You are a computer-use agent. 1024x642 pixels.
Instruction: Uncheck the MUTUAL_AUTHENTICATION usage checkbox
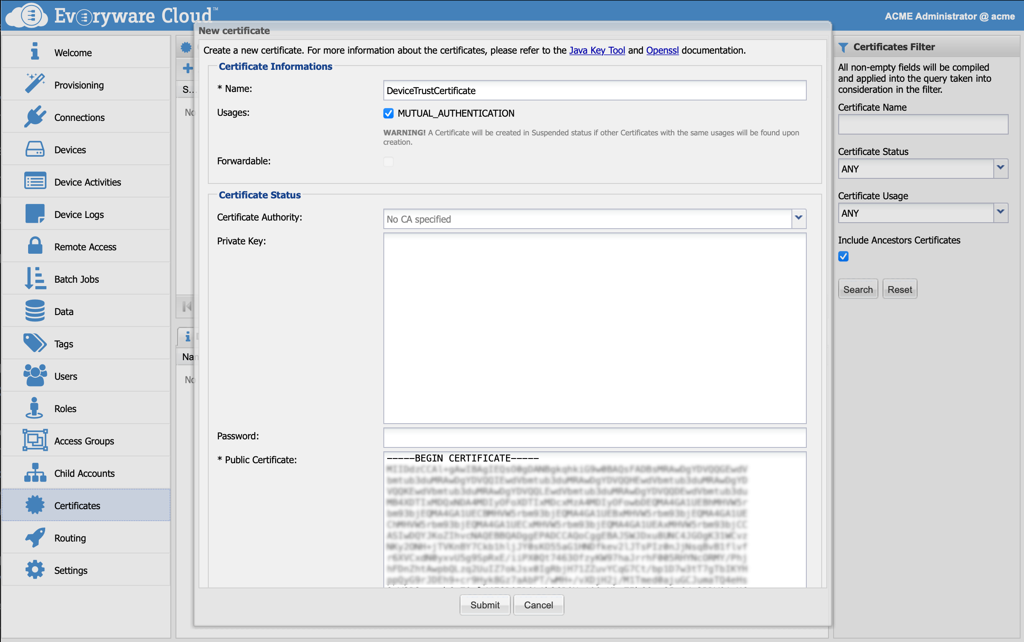388,113
